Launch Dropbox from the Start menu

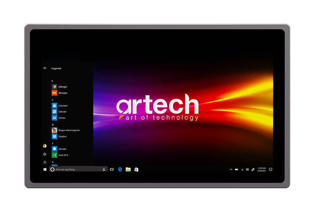[59, 137]
